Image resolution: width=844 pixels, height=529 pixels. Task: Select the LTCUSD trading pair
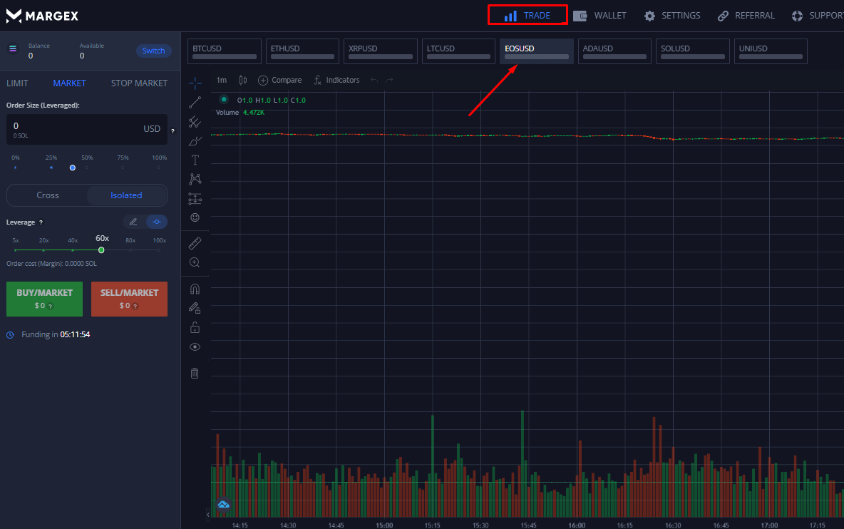point(458,51)
